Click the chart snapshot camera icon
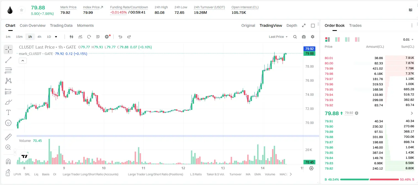 (x=304, y=37)
